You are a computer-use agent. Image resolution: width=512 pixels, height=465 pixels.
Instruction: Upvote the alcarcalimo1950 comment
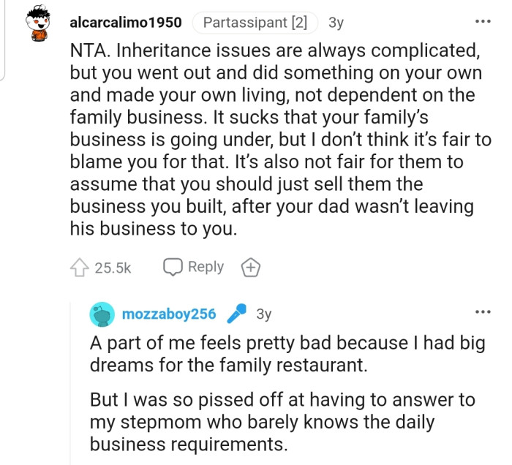coord(78,268)
